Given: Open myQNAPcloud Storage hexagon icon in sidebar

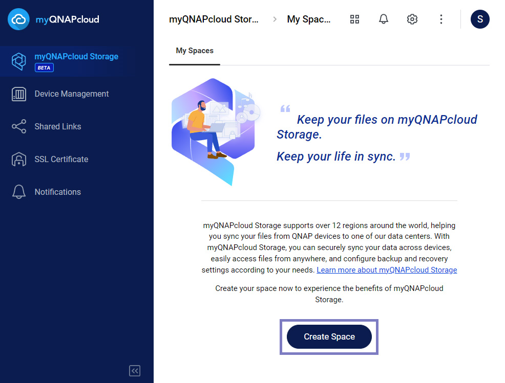Looking at the screenshot, I should [19, 61].
